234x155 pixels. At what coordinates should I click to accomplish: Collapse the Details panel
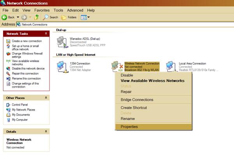(46, 132)
